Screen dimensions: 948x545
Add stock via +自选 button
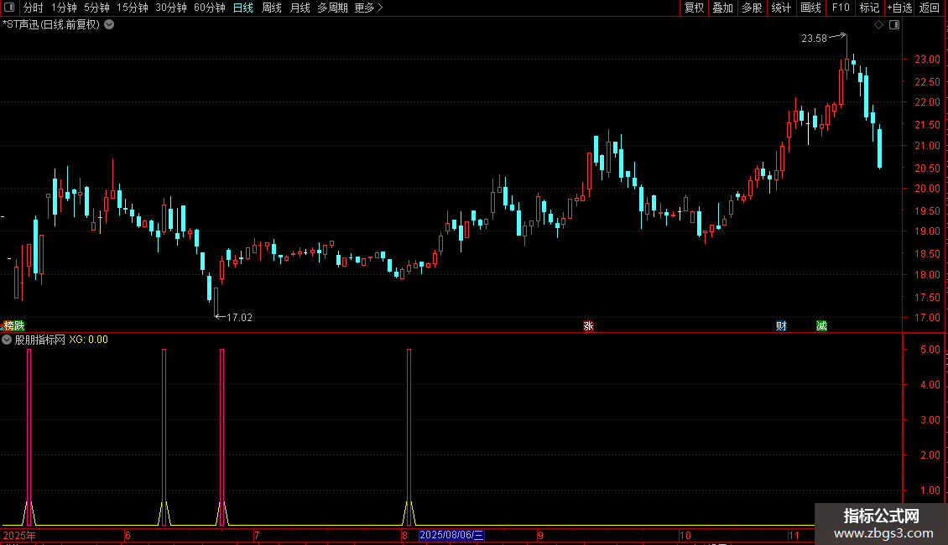pos(899,8)
